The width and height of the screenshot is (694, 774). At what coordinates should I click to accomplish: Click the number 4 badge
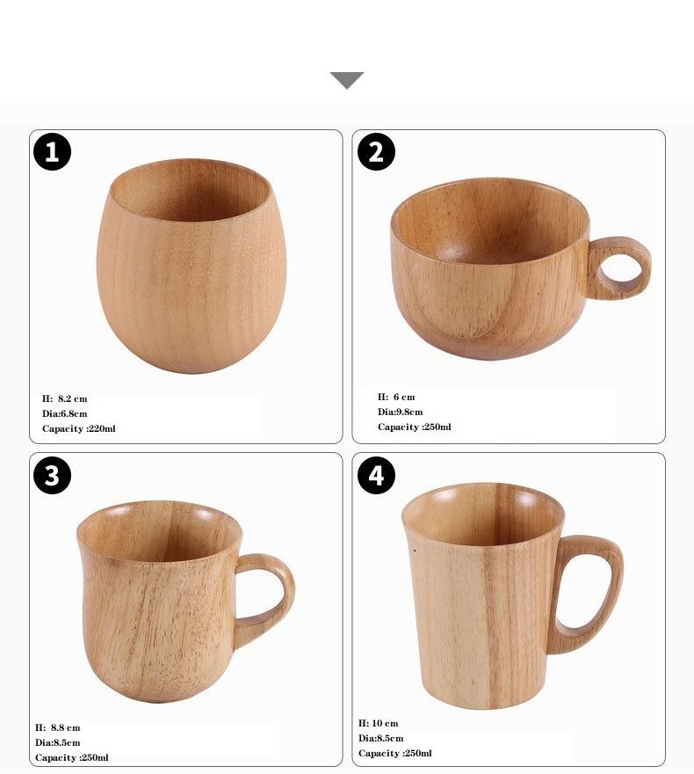(376, 475)
